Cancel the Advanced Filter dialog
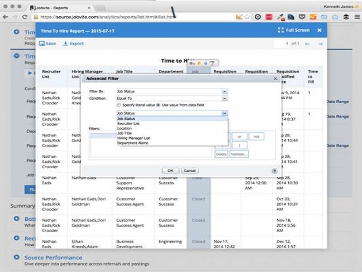362x272 pixels. (x=190, y=170)
